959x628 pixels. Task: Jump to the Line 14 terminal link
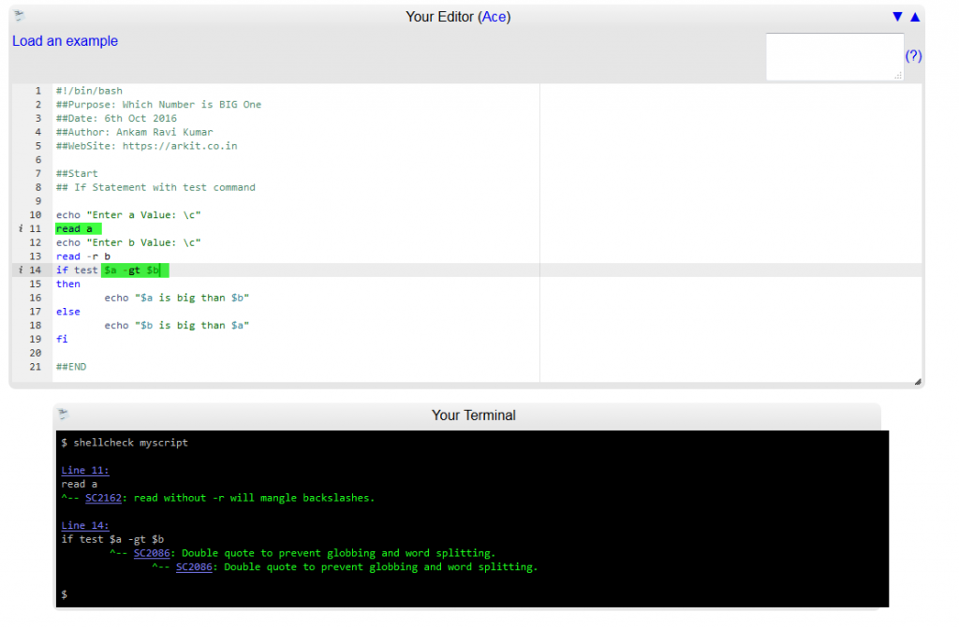coord(84,525)
